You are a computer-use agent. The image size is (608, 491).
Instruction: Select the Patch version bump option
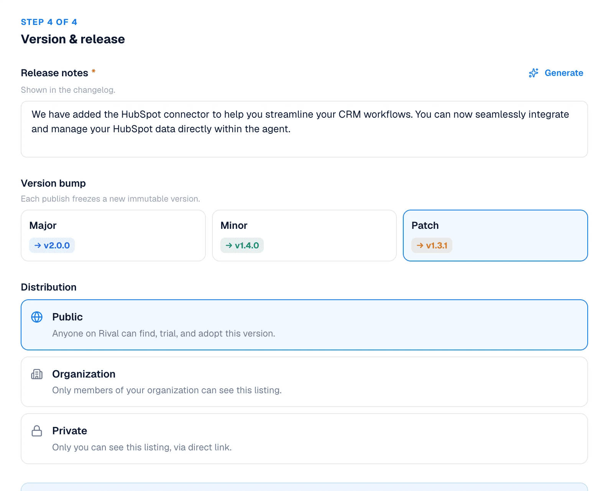tap(495, 235)
